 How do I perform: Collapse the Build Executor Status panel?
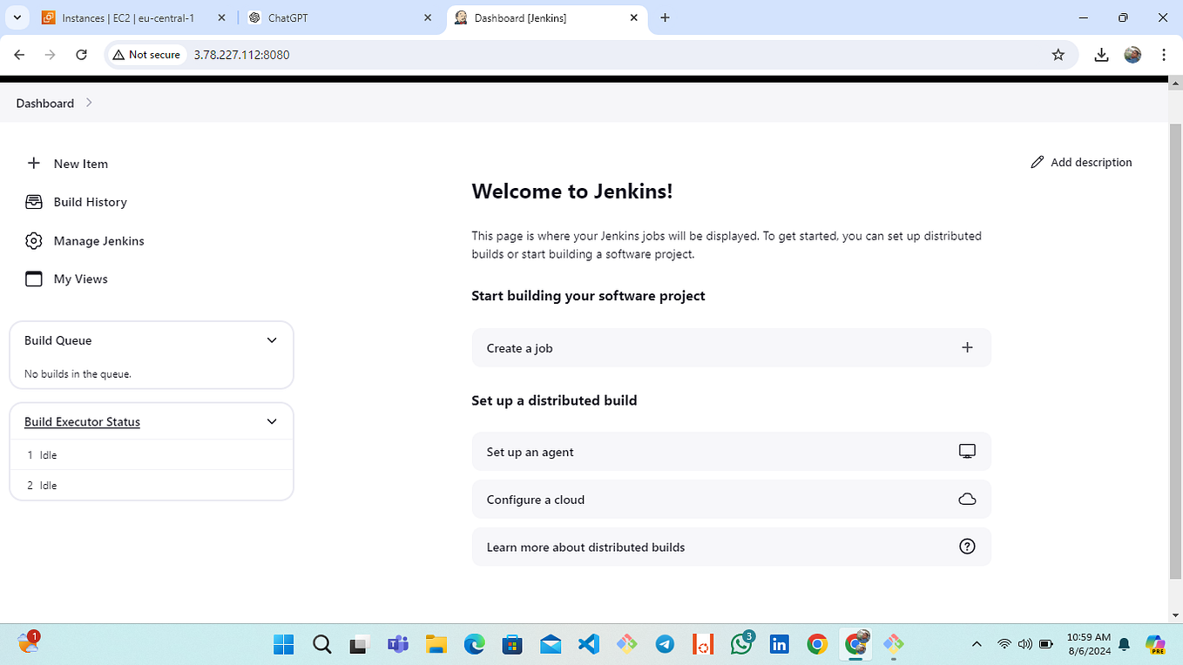[x=271, y=421]
